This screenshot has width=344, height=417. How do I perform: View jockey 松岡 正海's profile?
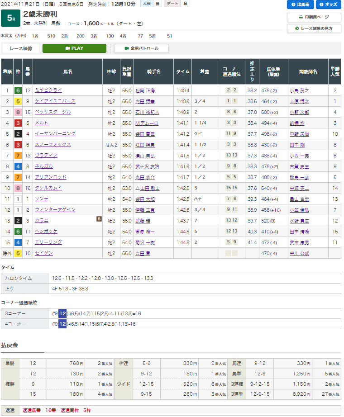tap(145, 90)
